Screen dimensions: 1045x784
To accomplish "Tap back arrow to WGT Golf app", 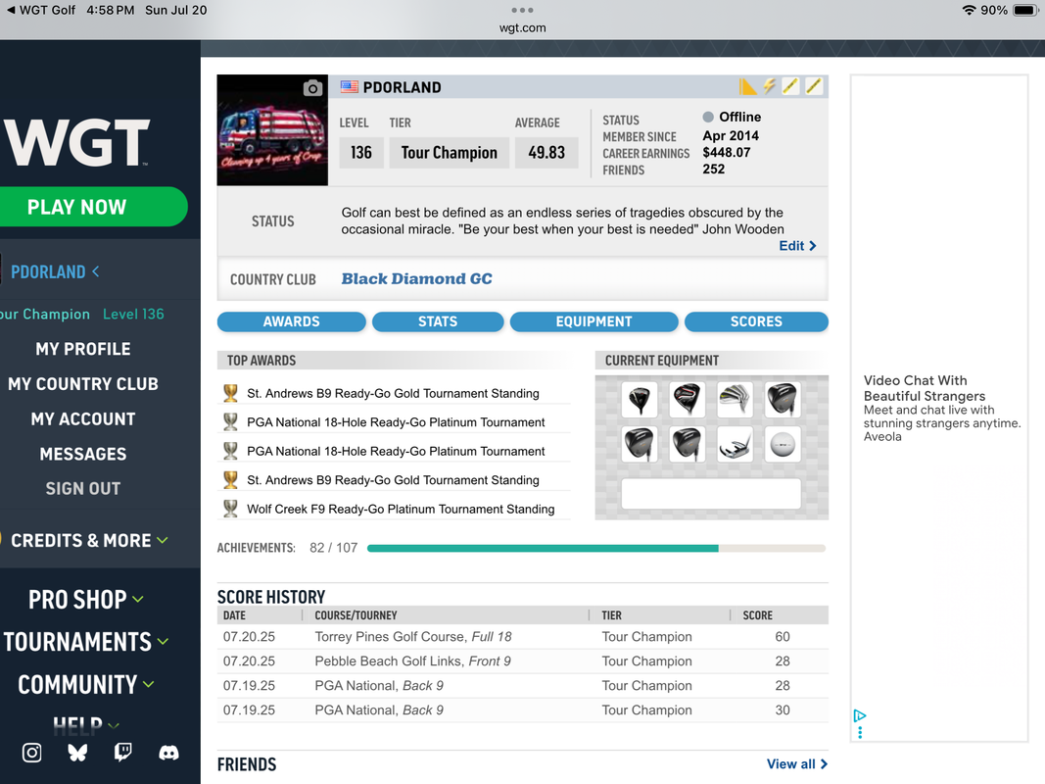I will (x=11, y=10).
